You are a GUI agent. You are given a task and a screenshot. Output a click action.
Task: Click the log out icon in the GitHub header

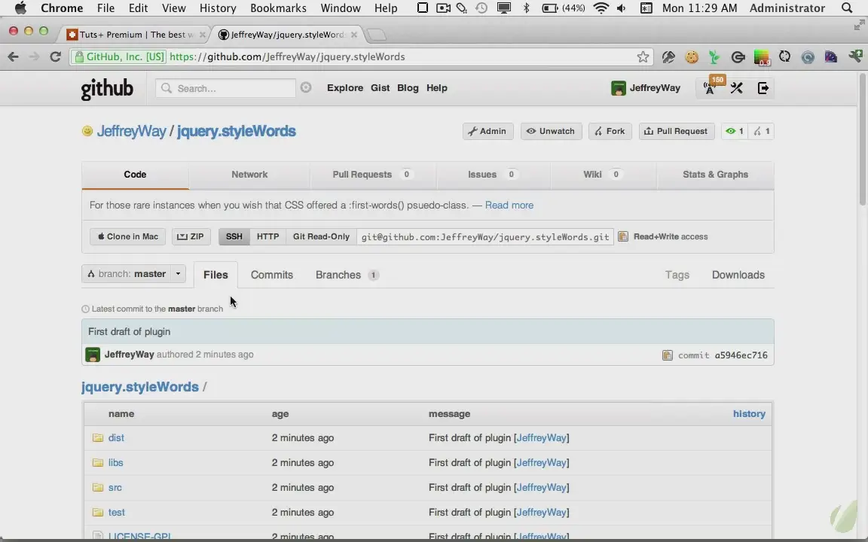coord(763,88)
